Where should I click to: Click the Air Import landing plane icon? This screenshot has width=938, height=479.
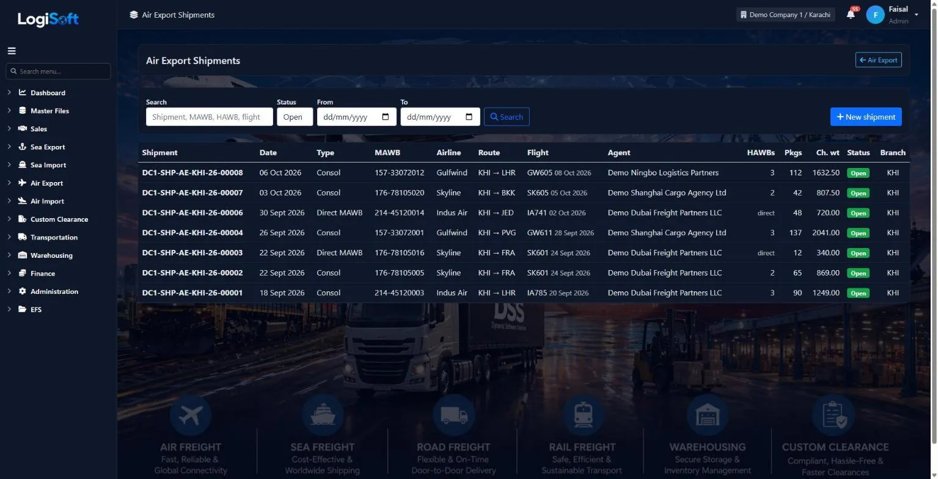(x=23, y=201)
